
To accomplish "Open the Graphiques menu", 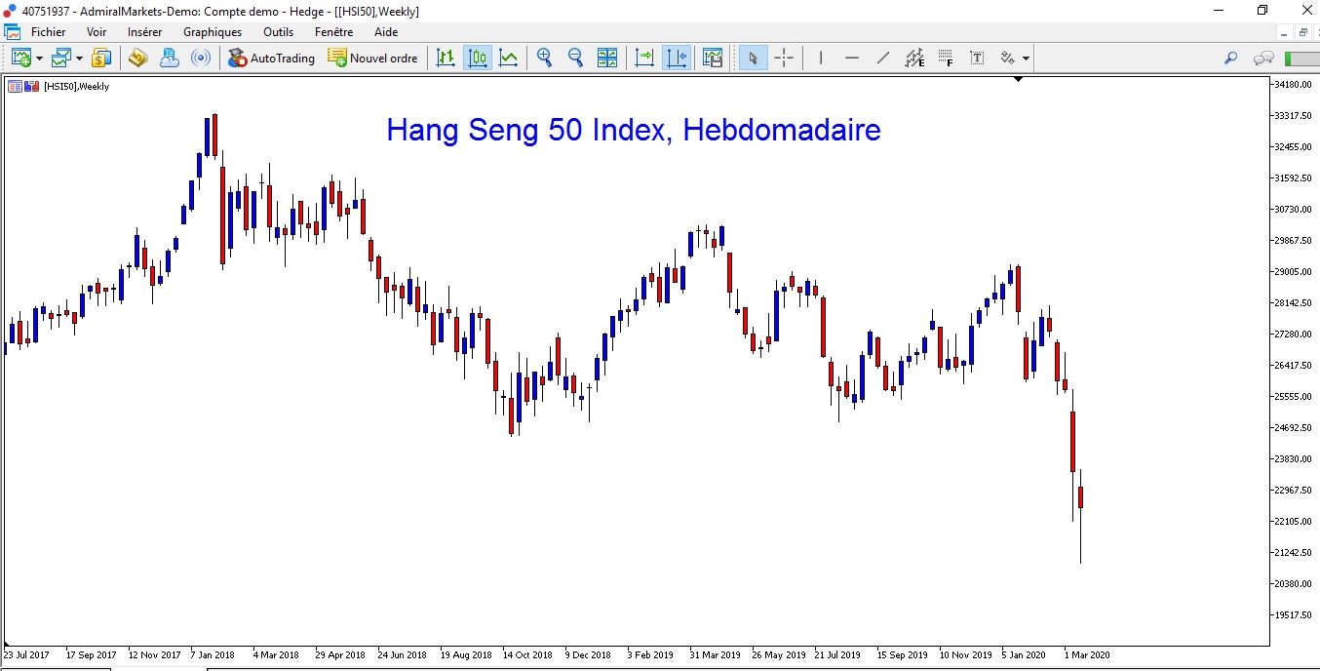I will (213, 32).
